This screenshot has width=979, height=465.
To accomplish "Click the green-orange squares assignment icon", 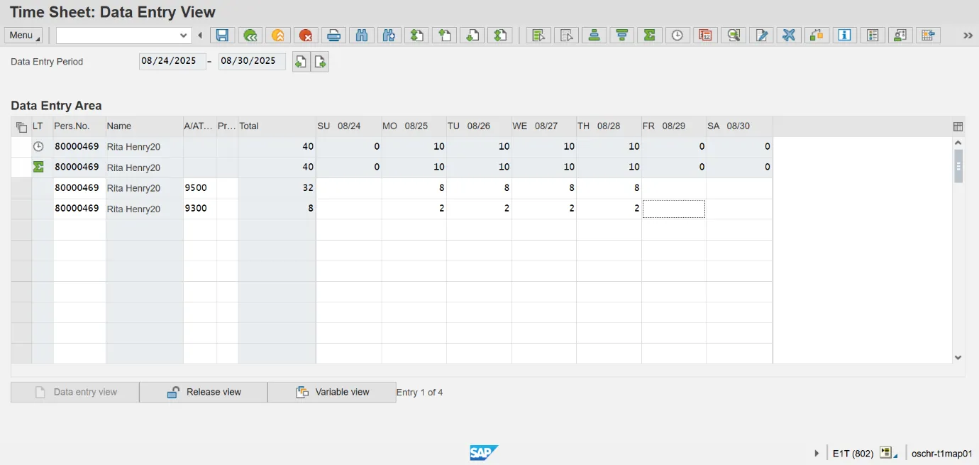I will click(x=817, y=35).
